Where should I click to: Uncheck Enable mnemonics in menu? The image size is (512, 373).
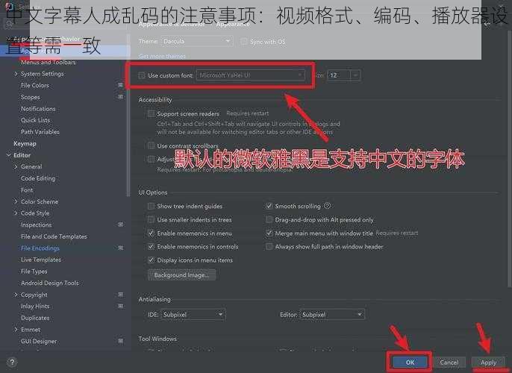151,233
